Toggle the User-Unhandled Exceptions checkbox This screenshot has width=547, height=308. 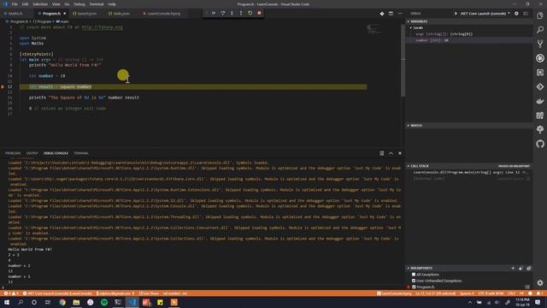pos(414,281)
